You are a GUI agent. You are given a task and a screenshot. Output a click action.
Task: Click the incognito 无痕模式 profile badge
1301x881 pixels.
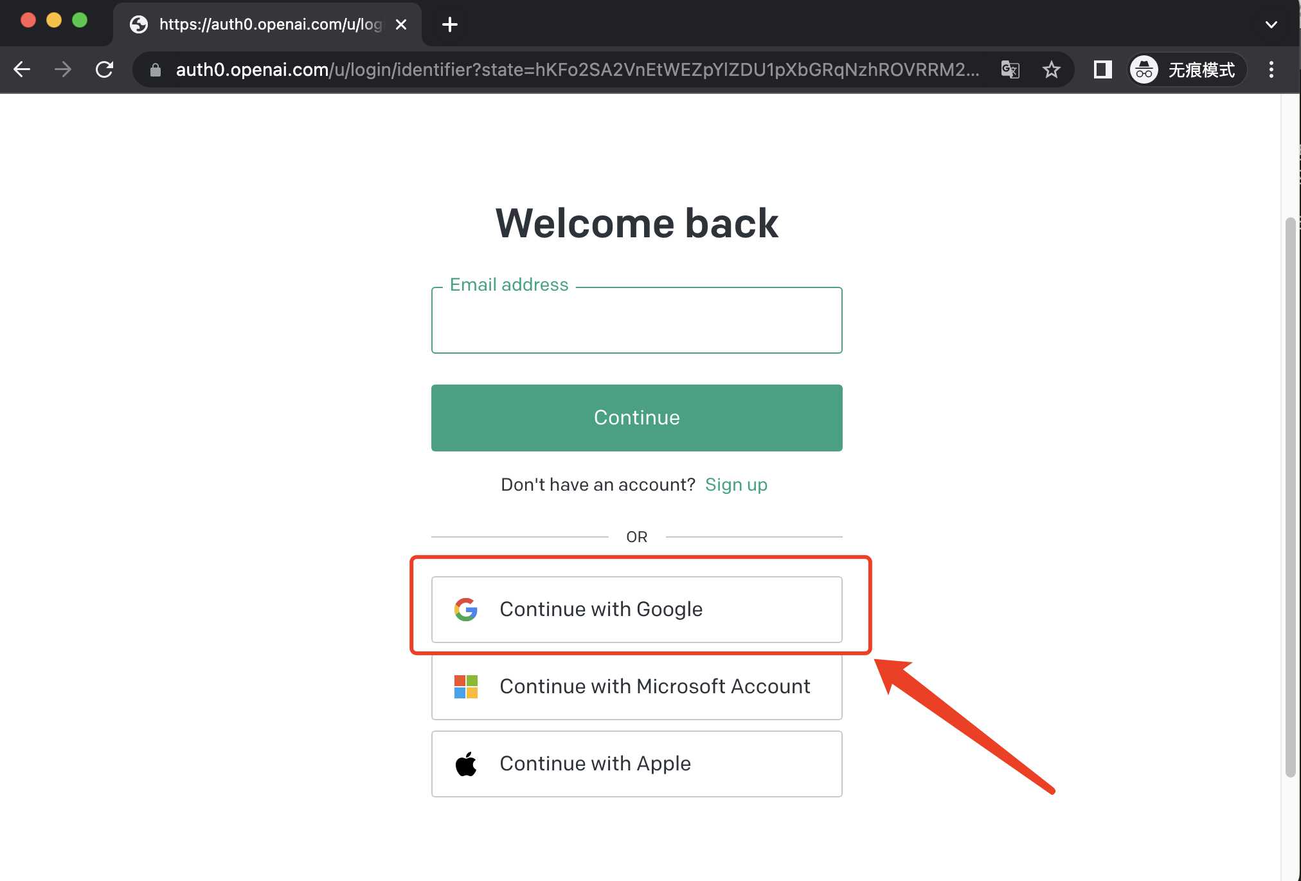click(1187, 69)
